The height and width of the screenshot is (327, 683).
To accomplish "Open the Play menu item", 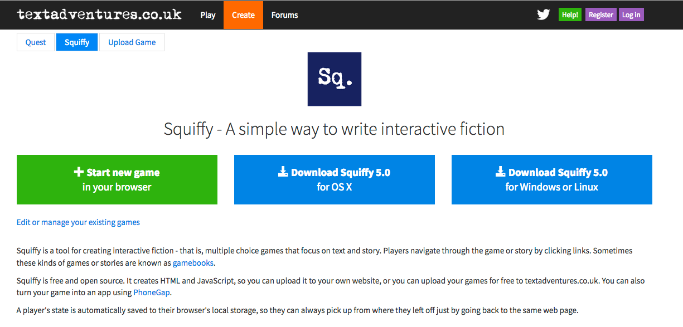I will (208, 15).
